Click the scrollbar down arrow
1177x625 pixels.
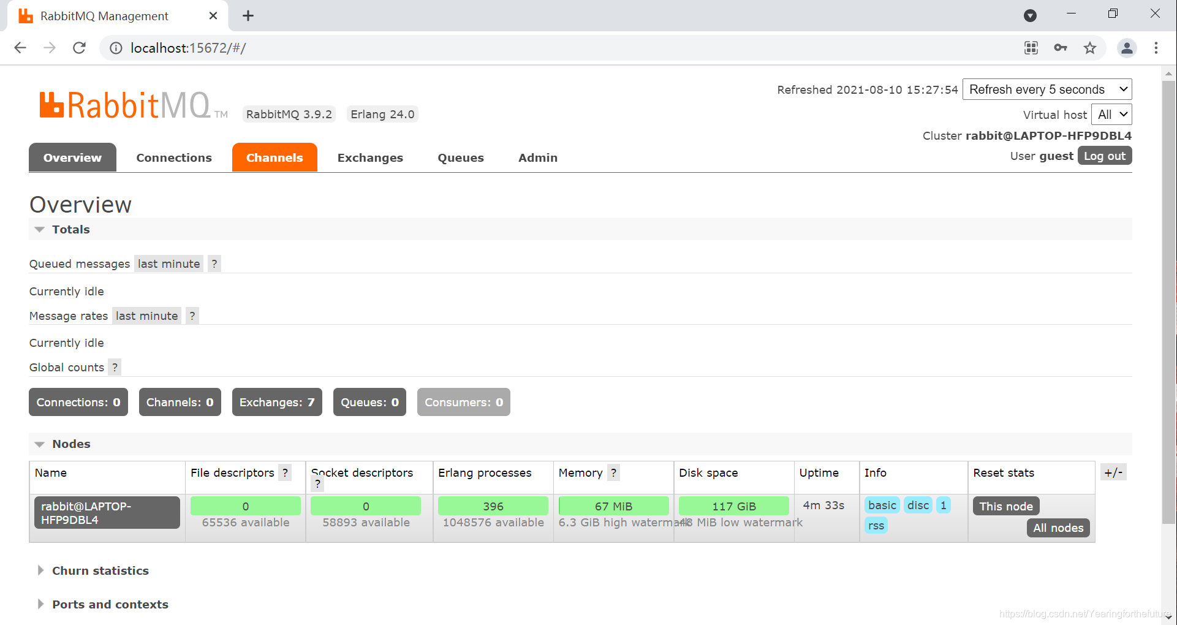(x=1168, y=618)
